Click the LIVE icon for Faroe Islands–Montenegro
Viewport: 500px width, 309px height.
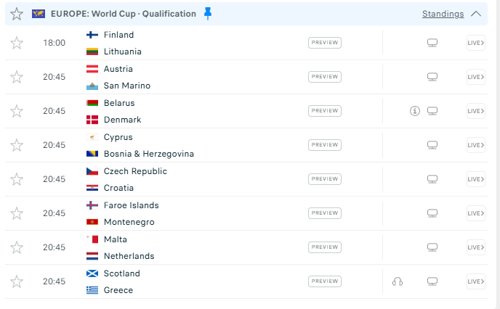(x=475, y=213)
